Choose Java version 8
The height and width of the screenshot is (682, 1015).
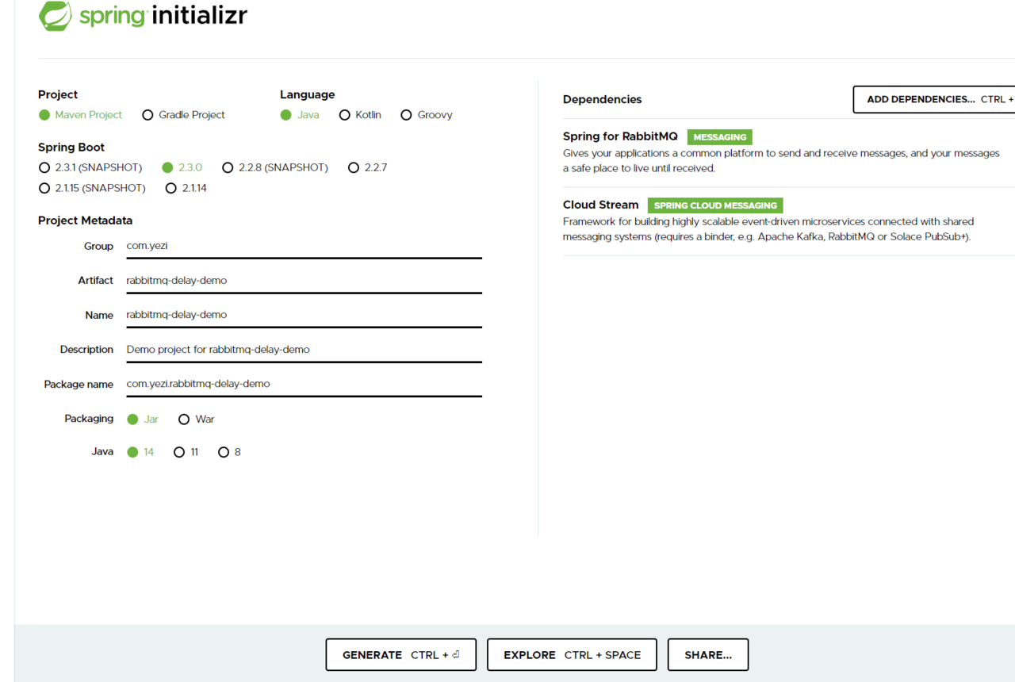[x=224, y=452]
